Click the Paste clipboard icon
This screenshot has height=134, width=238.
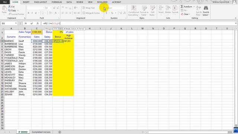4,10
